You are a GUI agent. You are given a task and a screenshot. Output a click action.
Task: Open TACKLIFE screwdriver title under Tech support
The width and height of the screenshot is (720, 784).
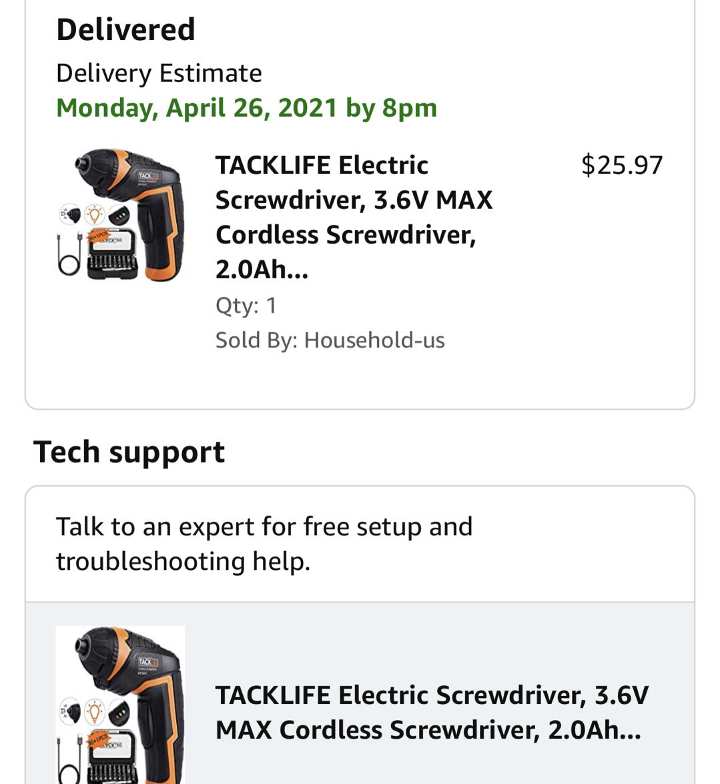tap(431, 712)
